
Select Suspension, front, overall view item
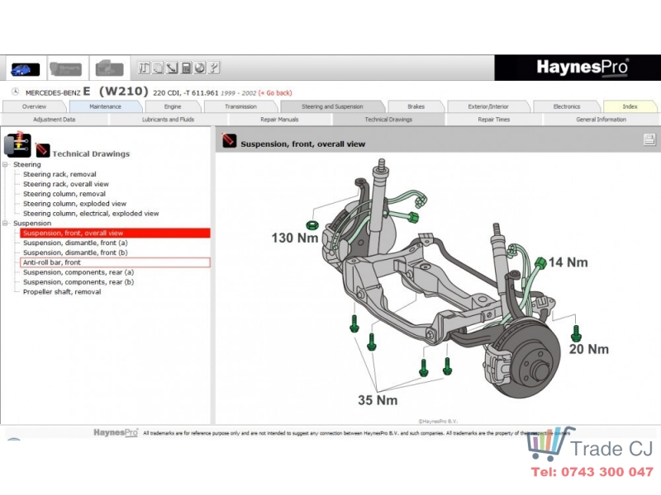tap(115, 233)
